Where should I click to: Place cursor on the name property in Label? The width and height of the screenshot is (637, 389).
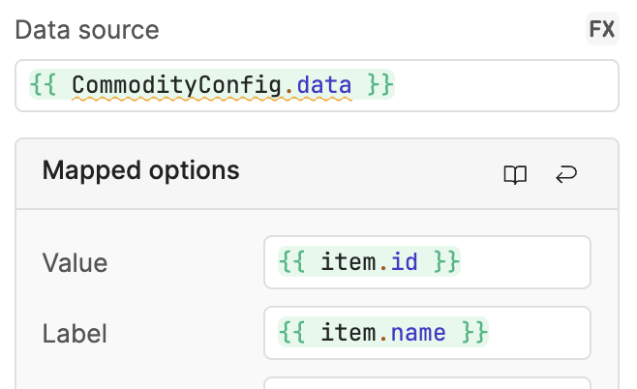418,333
